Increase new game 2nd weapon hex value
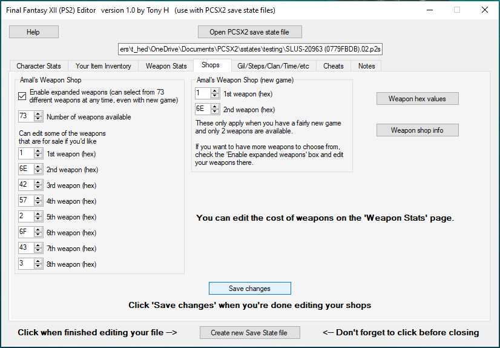Screen dimensions: 500x348 (215, 107)
